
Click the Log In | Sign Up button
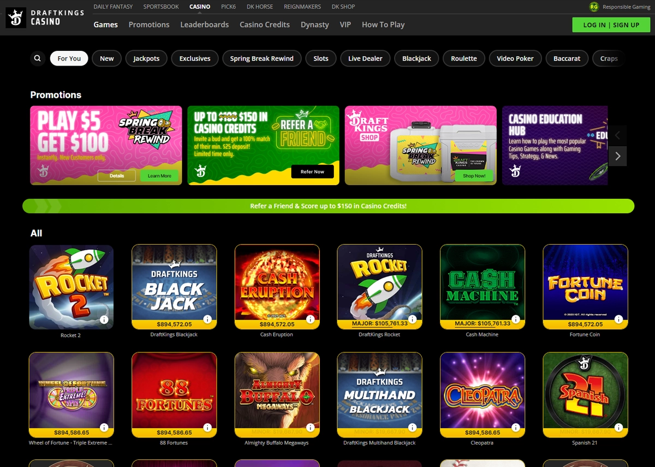click(611, 25)
